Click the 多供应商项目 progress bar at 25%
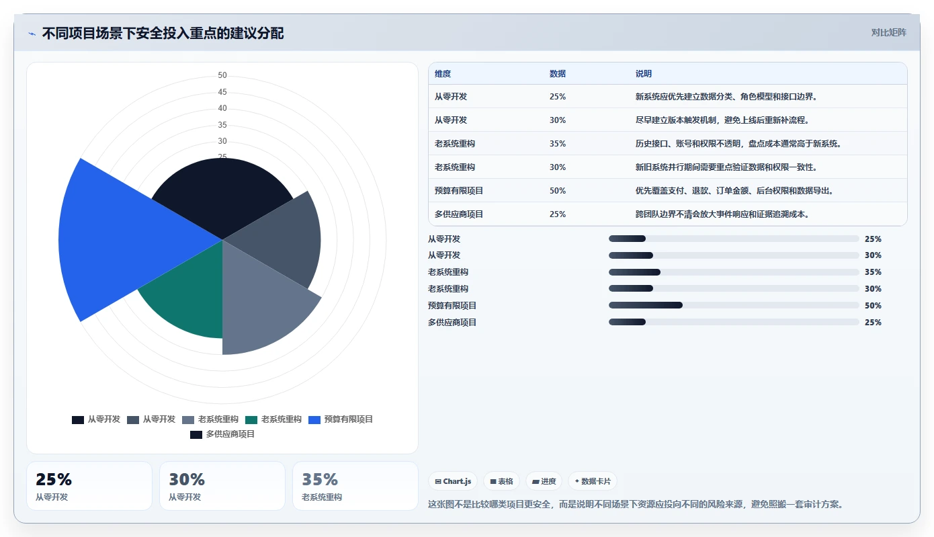Image resolution: width=934 pixels, height=537 pixels. tap(734, 322)
